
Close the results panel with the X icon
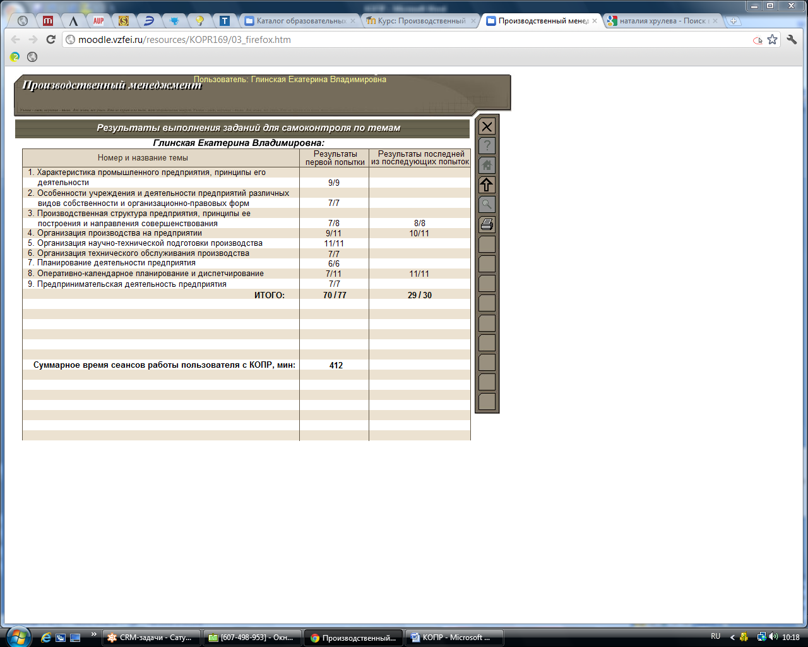pyautogui.click(x=487, y=126)
